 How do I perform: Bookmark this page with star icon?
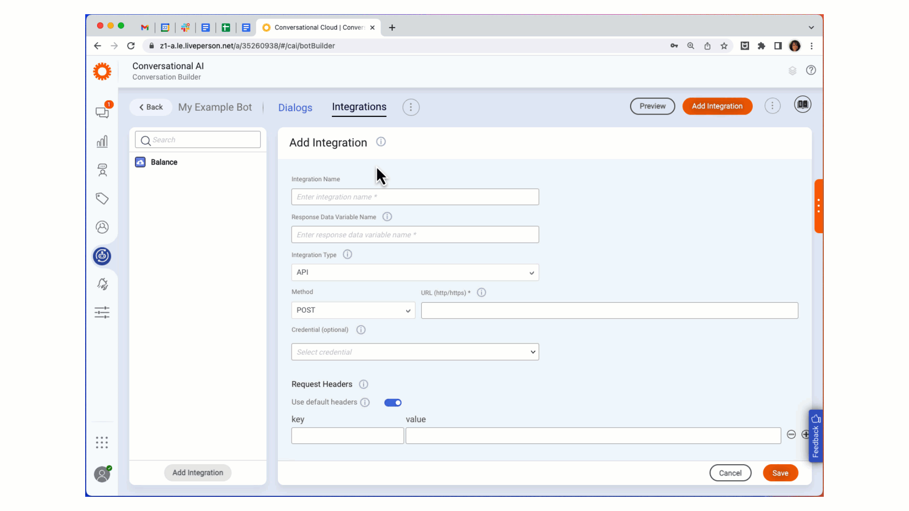(x=724, y=46)
